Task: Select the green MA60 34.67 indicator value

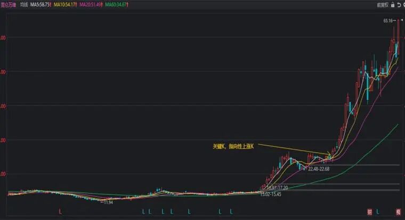Action: point(117,5)
